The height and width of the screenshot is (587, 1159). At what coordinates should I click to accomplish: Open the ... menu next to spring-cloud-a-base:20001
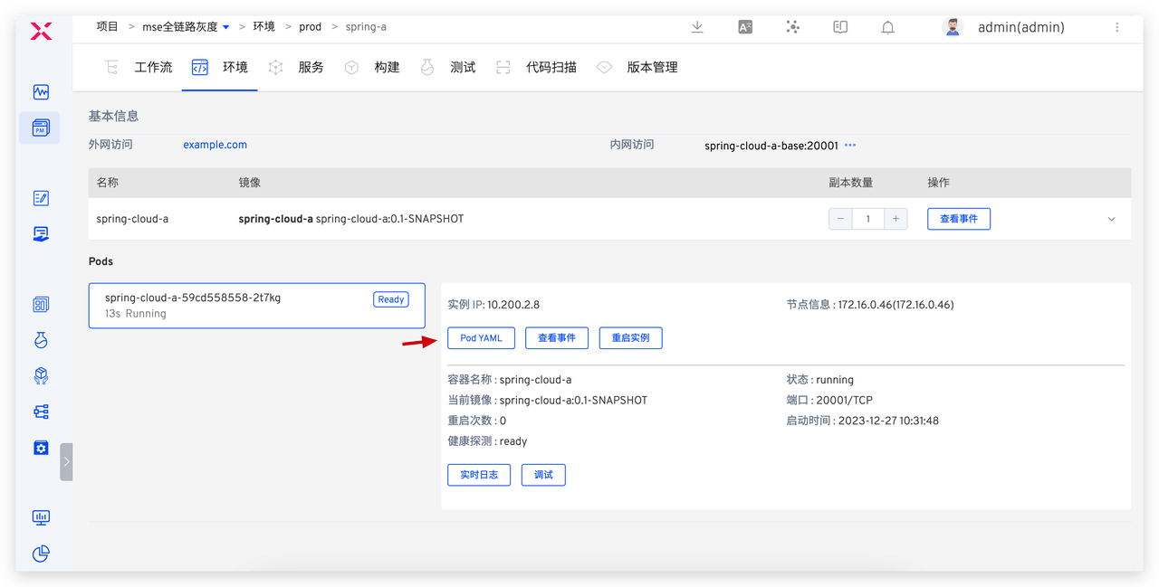(849, 145)
